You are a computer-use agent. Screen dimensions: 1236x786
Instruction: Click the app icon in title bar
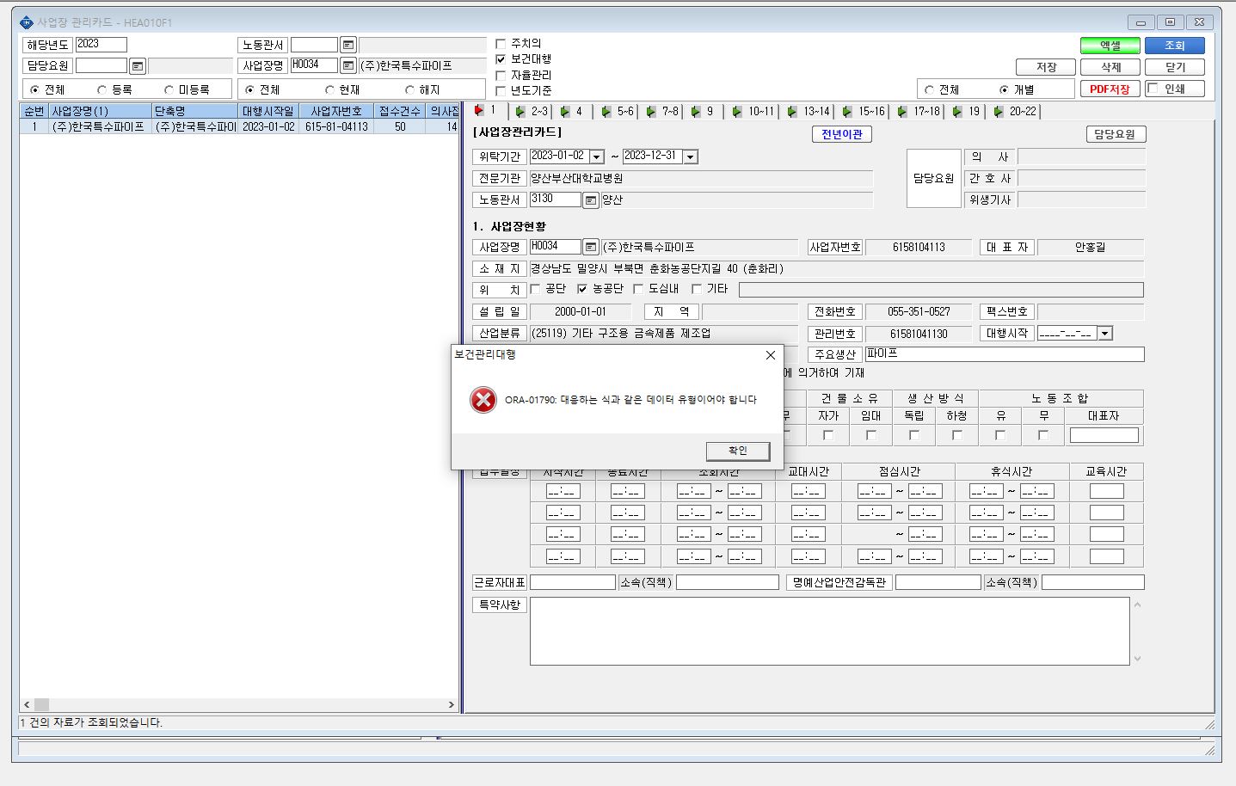pyautogui.click(x=26, y=22)
